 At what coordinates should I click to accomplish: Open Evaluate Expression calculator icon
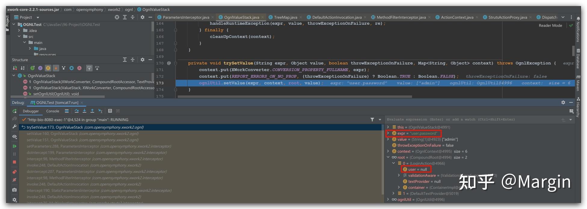110,111
